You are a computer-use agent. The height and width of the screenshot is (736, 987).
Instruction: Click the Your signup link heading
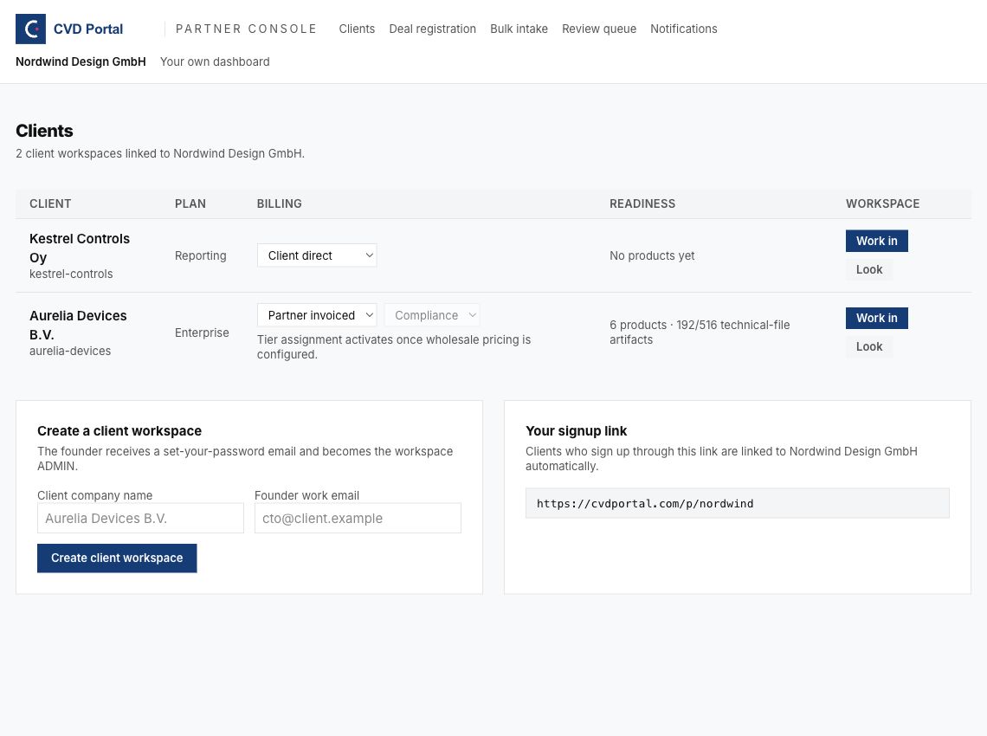576,431
